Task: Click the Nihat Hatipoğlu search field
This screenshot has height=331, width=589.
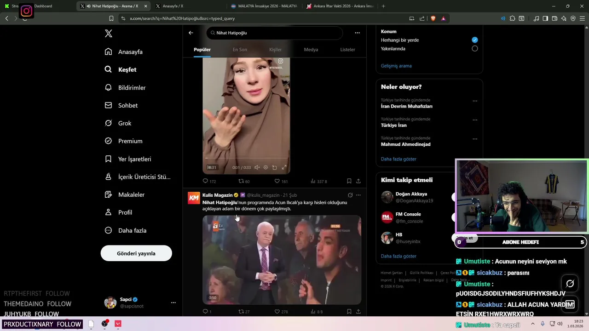Action: (275, 33)
